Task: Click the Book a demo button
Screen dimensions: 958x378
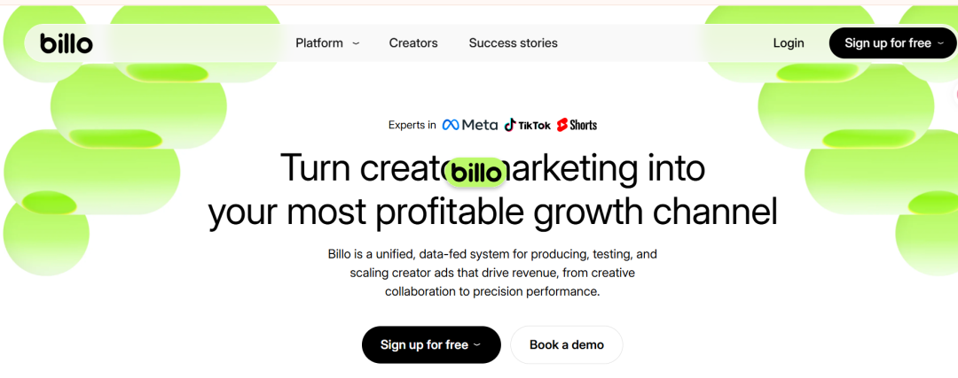Action: tap(567, 344)
